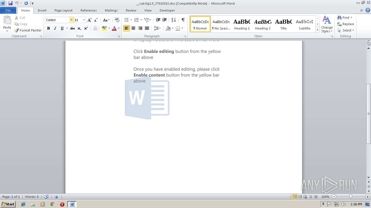Expand the Styles gallery More arrow
Image resolution: width=371 pixels, height=208 pixels.
[x=317, y=30]
